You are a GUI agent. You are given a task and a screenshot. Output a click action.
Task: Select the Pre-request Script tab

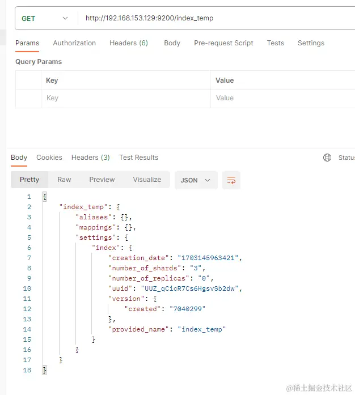pos(223,43)
